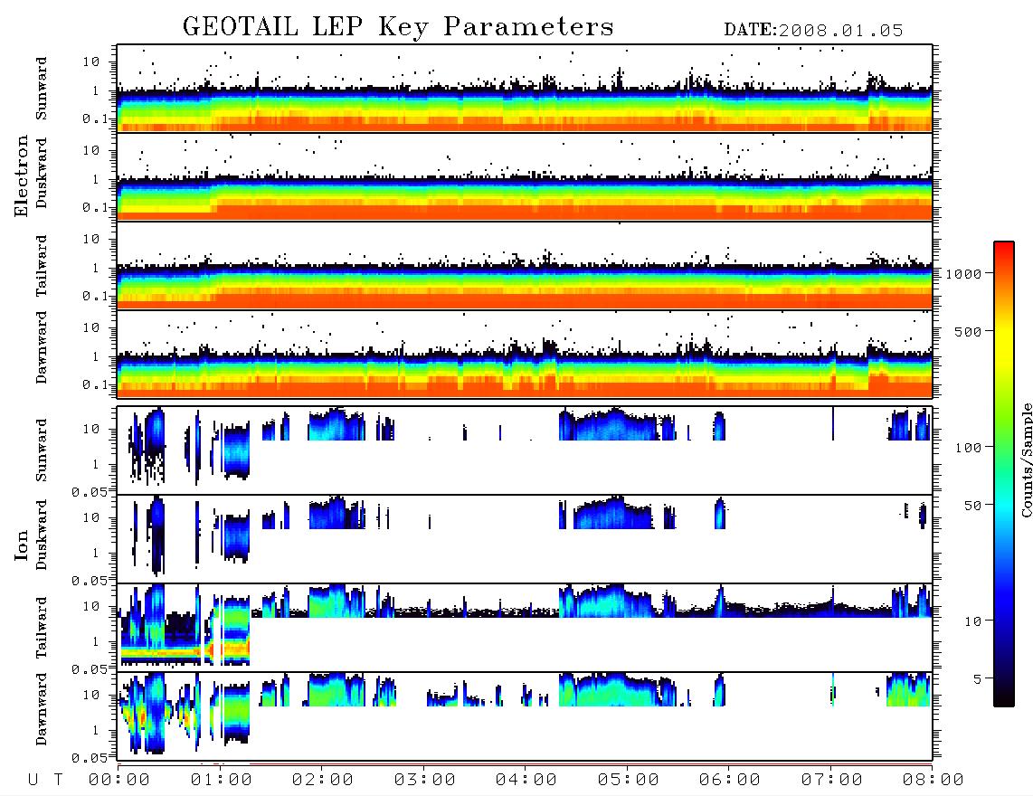This screenshot has width=1033, height=796.
Task: Click the Duskward label of Ion section
Action: click(x=42, y=535)
